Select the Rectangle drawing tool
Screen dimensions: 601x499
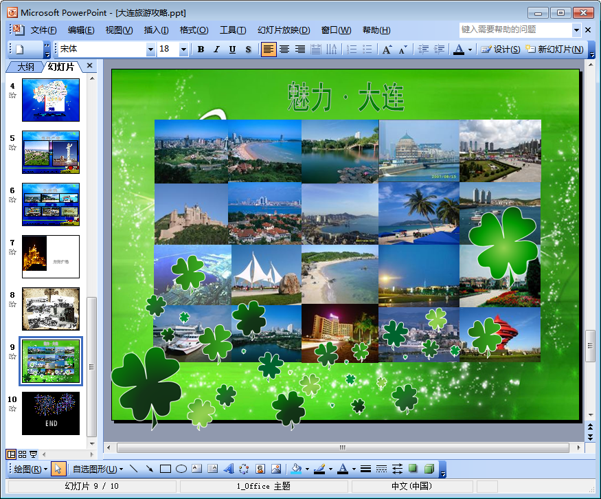pyautogui.click(x=166, y=469)
